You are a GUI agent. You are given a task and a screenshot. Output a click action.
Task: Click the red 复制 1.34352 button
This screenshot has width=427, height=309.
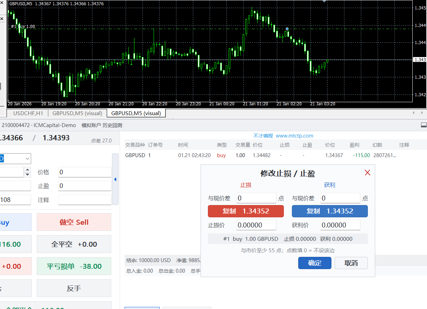tap(246, 211)
